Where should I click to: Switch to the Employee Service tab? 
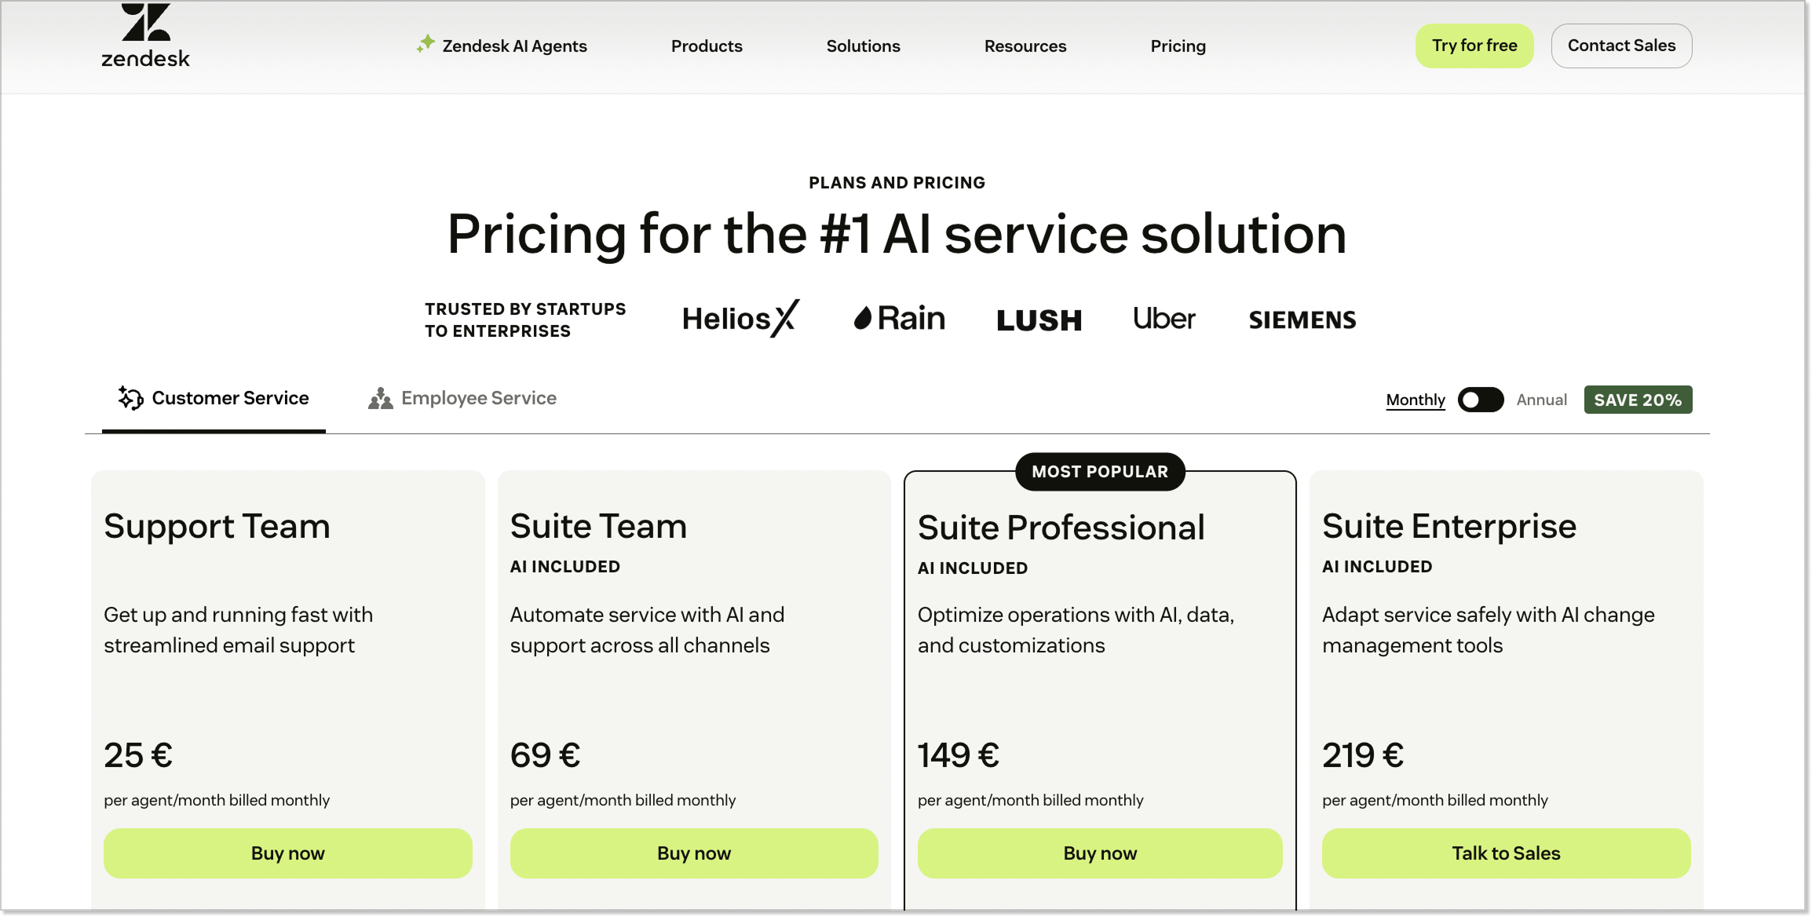tap(478, 398)
